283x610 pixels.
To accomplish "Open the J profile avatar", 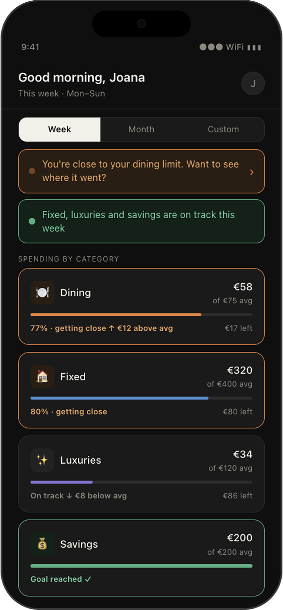I will tap(253, 83).
